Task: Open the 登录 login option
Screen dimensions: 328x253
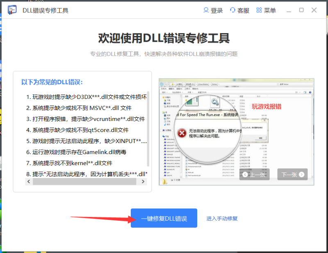Action: 213,10
